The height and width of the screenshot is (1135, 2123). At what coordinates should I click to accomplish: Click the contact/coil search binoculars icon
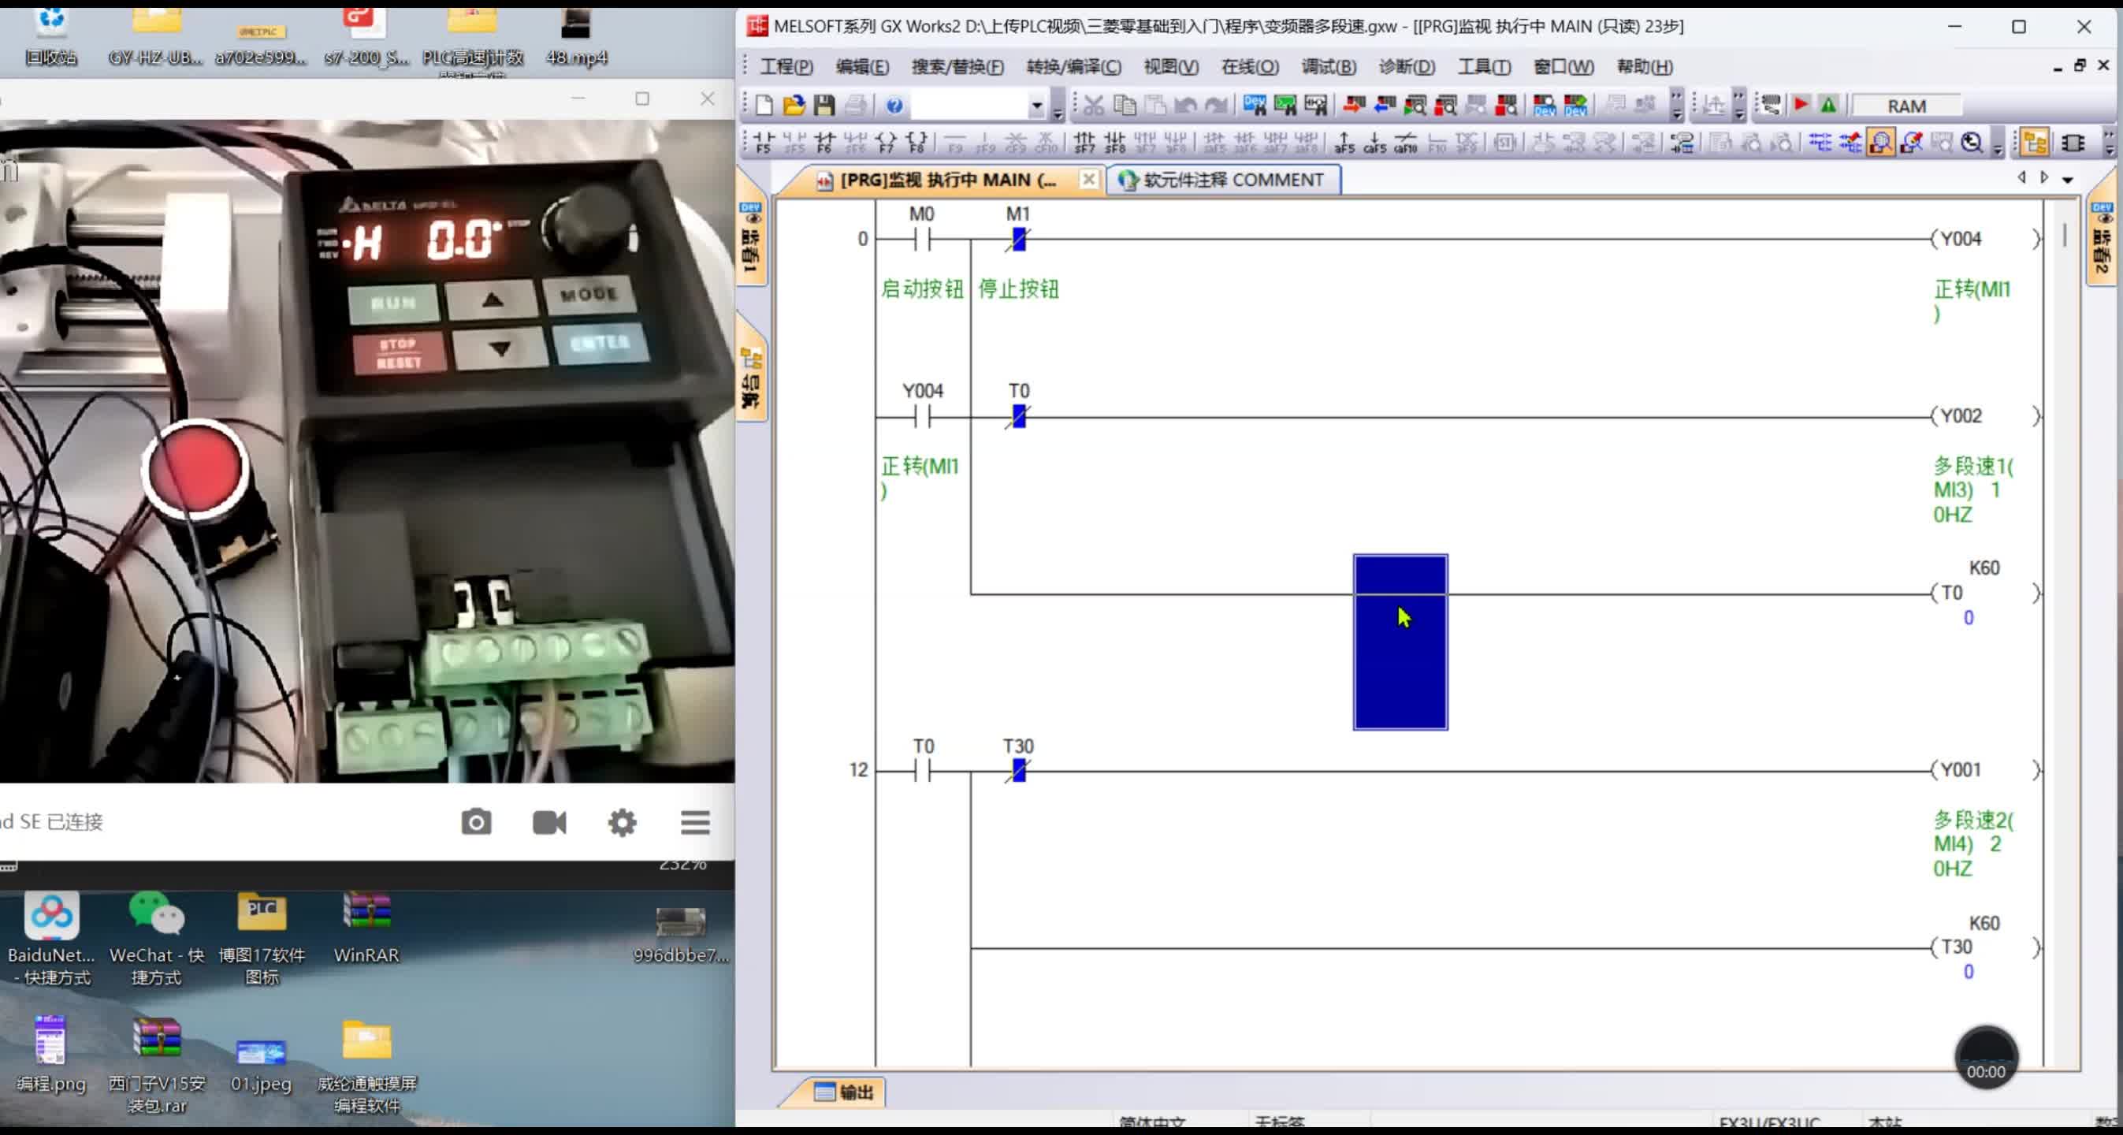pyautogui.click(x=1317, y=105)
